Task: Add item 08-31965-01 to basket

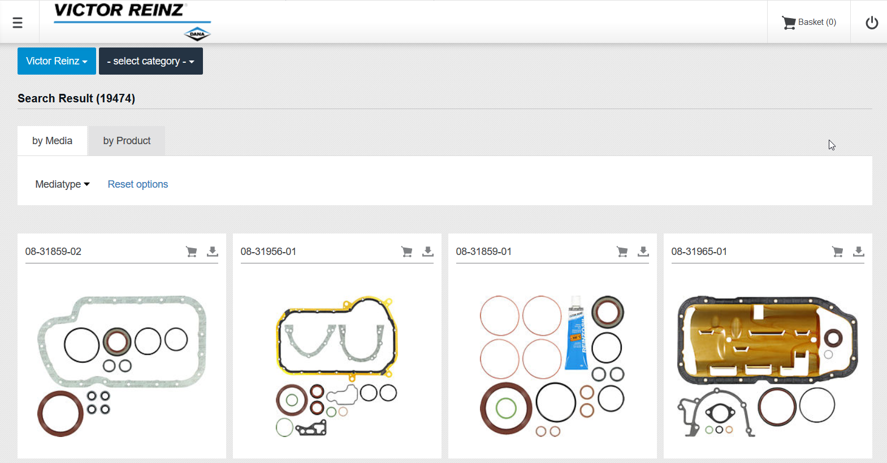Action: click(x=838, y=252)
